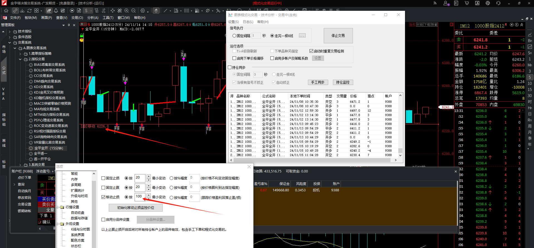Enable the 启用多帐户及策略系数 checkbox
This screenshot has height=248, width=534.
click(x=272, y=58)
